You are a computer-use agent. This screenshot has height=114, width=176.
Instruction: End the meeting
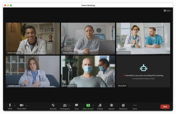point(165,107)
